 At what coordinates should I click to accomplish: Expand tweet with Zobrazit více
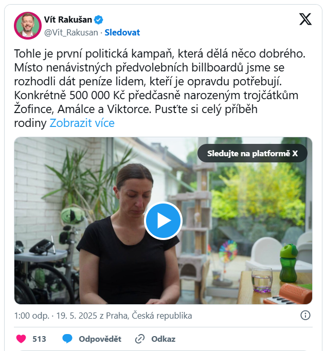82,123
